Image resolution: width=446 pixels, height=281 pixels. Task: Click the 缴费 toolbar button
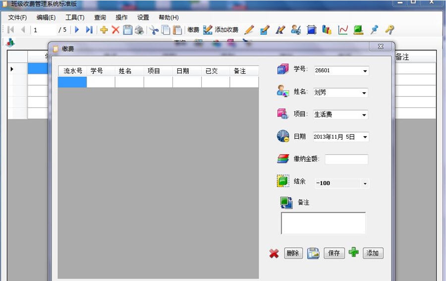(193, 30)
